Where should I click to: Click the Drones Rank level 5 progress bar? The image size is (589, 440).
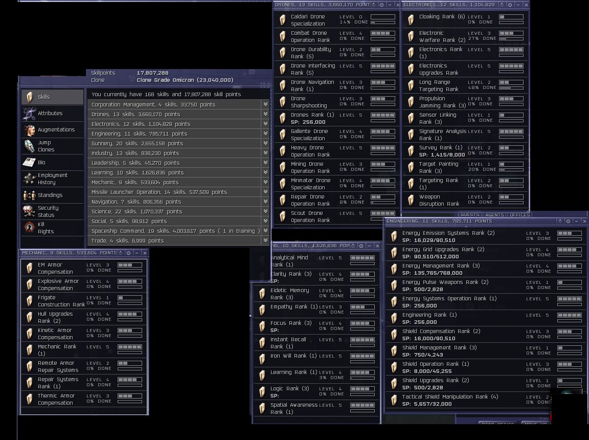383,115
